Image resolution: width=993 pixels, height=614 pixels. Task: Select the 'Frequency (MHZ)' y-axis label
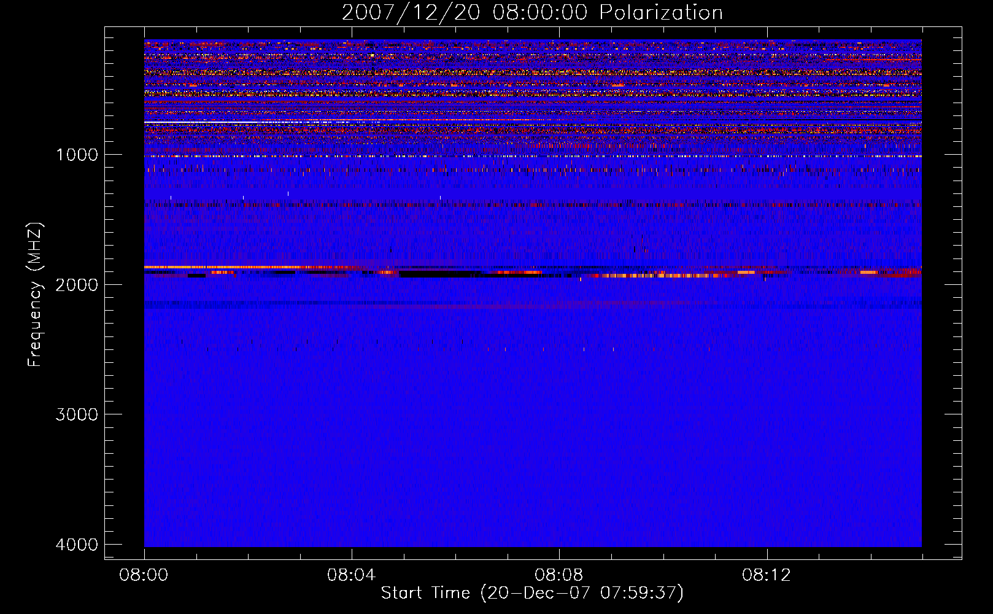pyautogui.click(x=34, y=295)
